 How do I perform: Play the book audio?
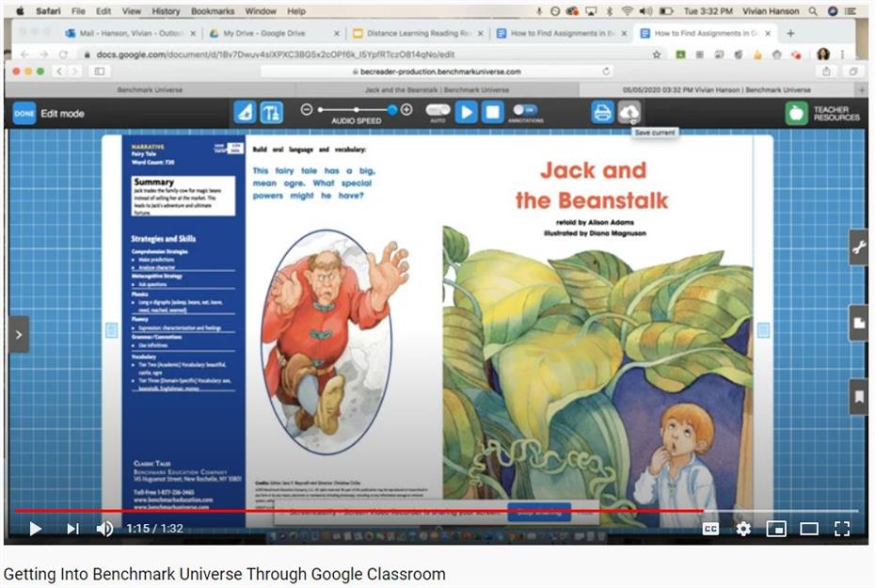(466, 113)
